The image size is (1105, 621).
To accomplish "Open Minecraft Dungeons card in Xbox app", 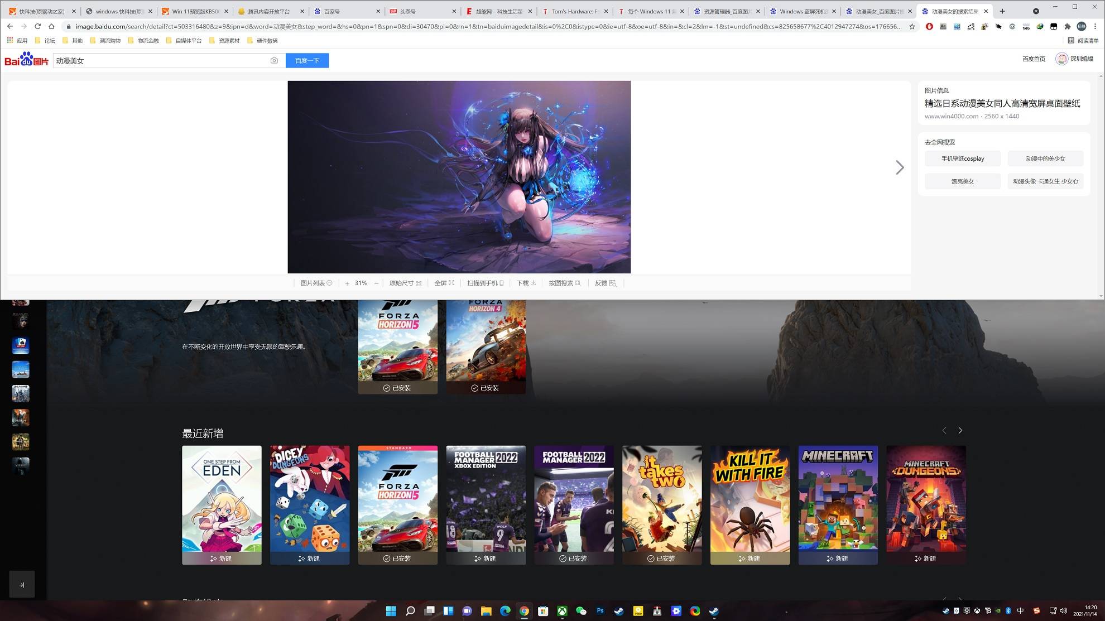I will click(926, 505).
